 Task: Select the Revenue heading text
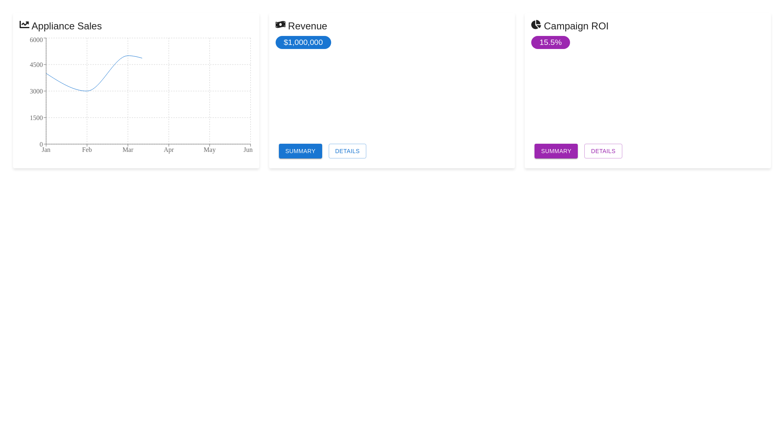[307, 26]
